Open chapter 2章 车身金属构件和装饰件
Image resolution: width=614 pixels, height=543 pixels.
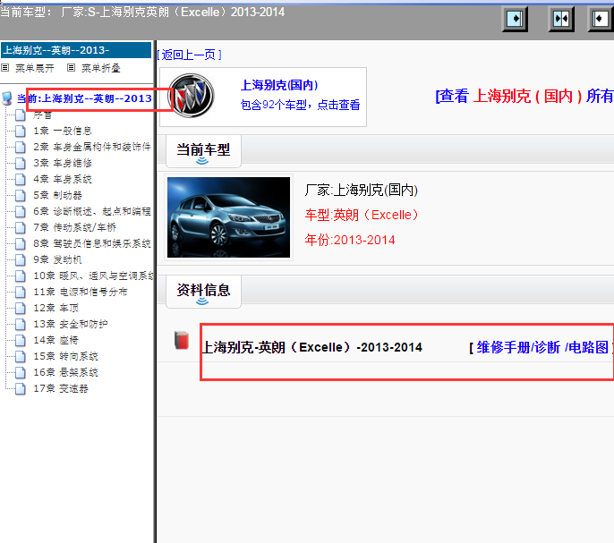(92, 147)
